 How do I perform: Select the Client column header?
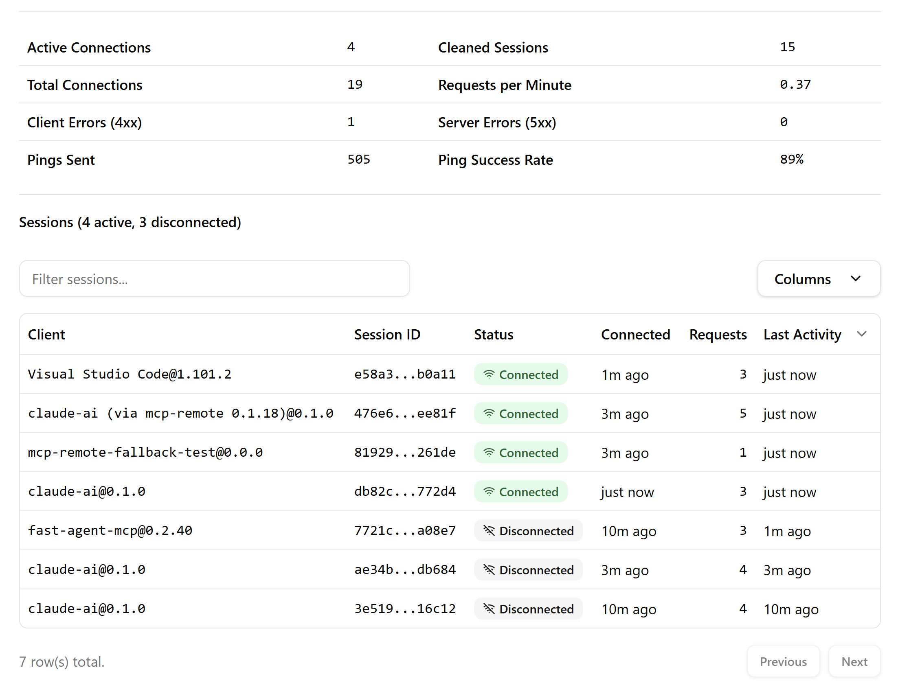pyautogui.click(x=46, y=334)
